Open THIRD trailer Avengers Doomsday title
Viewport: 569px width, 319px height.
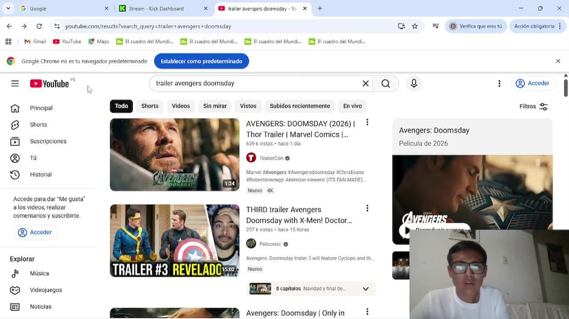pyautogui.click(x=299, y=215)
